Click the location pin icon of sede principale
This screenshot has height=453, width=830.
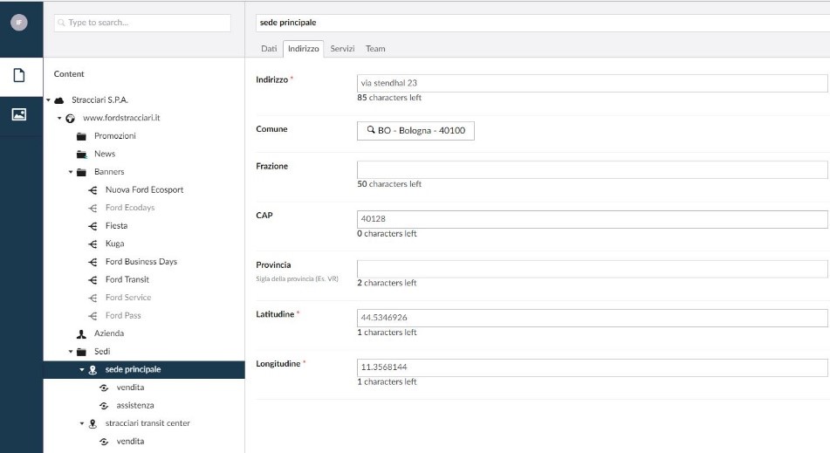93,370
